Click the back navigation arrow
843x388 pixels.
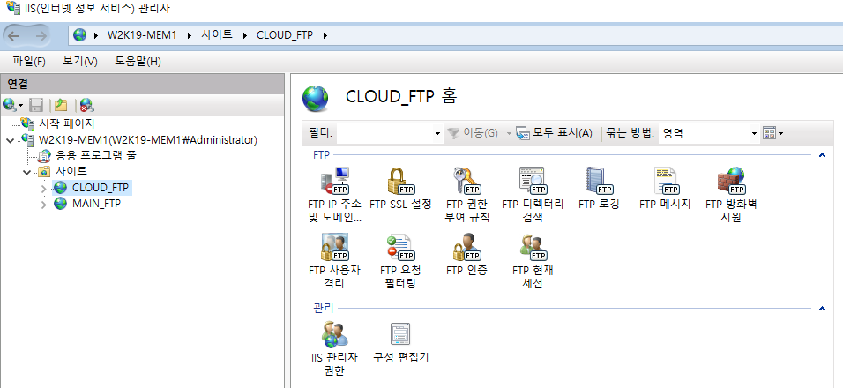coord(13,36)
